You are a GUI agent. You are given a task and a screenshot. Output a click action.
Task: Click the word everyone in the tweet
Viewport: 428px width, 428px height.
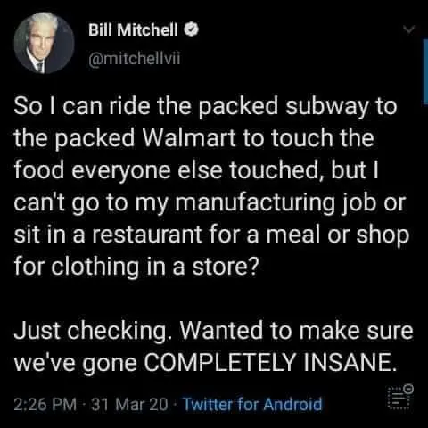[x=120, y=171]
